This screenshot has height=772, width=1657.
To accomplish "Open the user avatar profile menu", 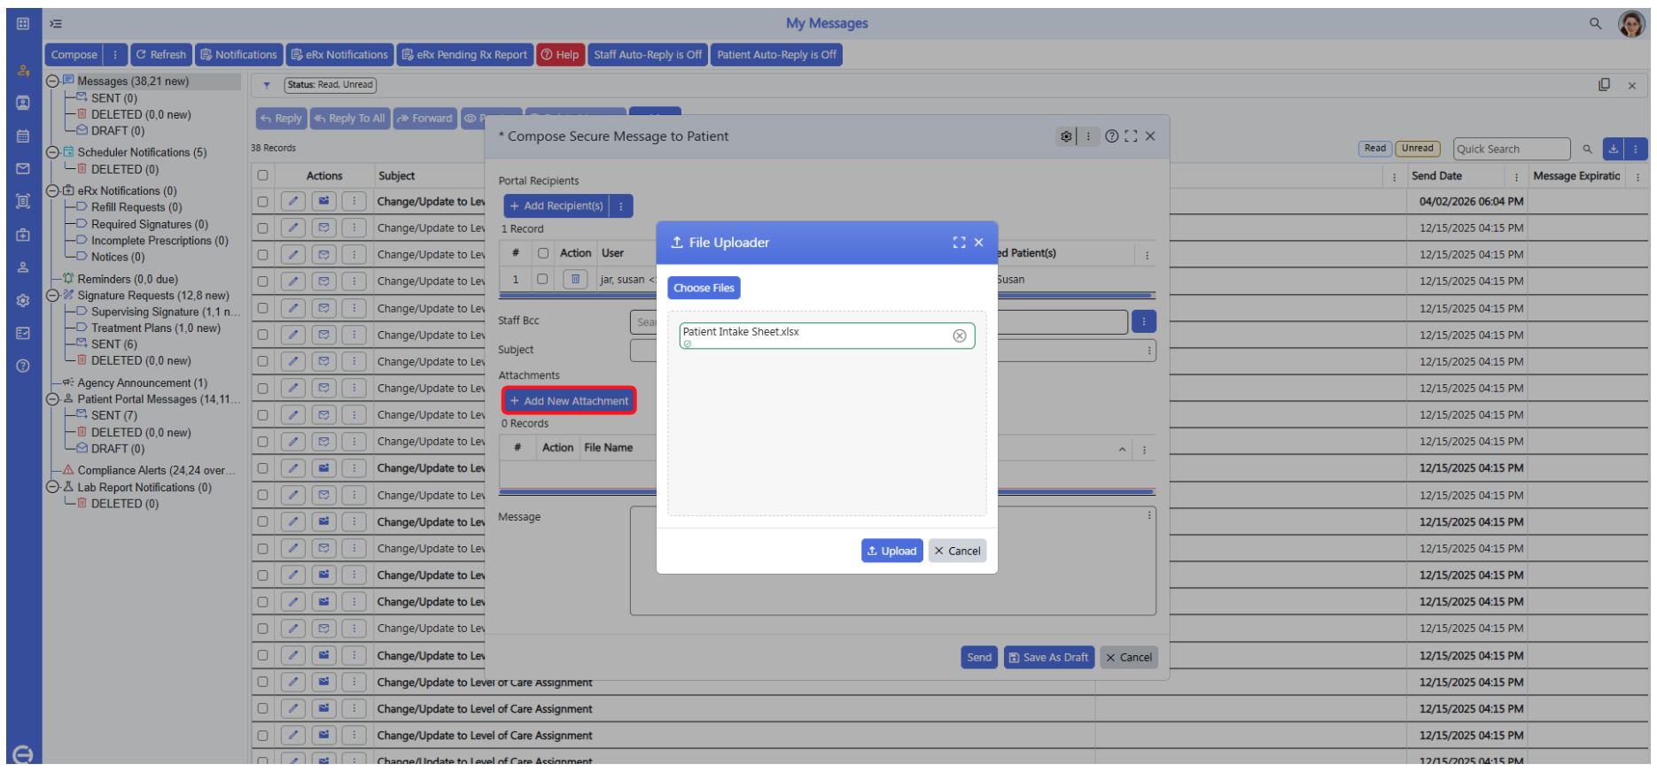I will click(1631, 24).
